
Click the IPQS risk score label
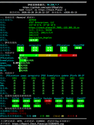(3, 68)
